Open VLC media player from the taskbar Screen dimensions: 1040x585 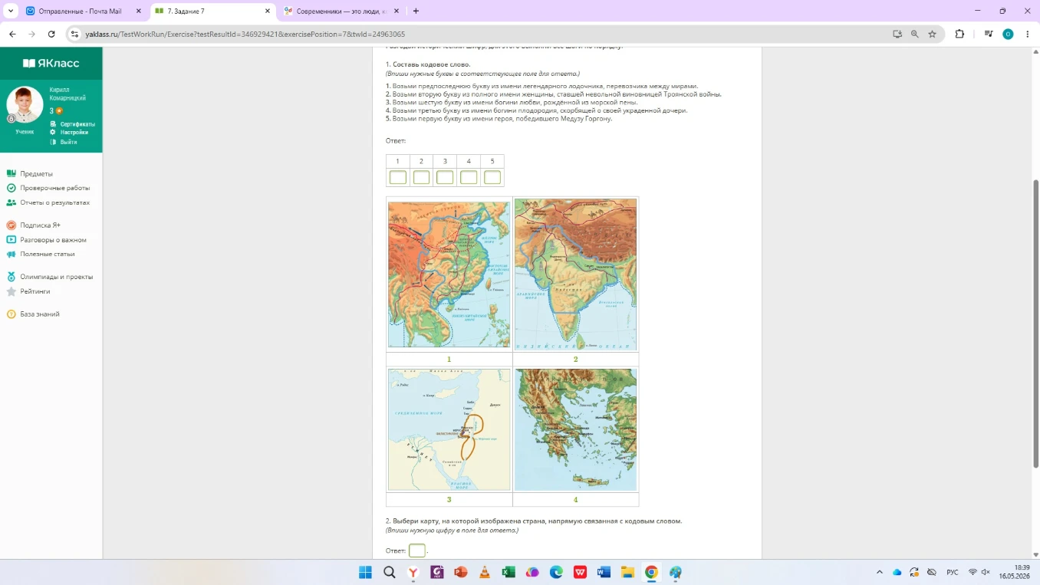pyautogui.click(x=485, y=572)
